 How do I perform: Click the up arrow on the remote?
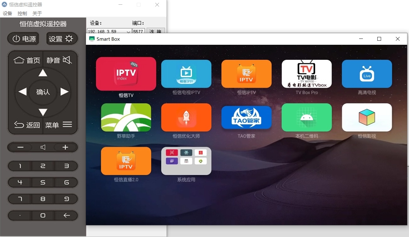[x=43, y=73]
